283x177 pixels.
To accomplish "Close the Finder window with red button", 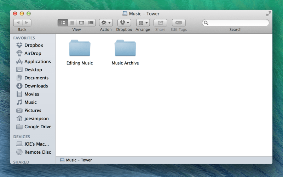I will (x=15, y=14).
